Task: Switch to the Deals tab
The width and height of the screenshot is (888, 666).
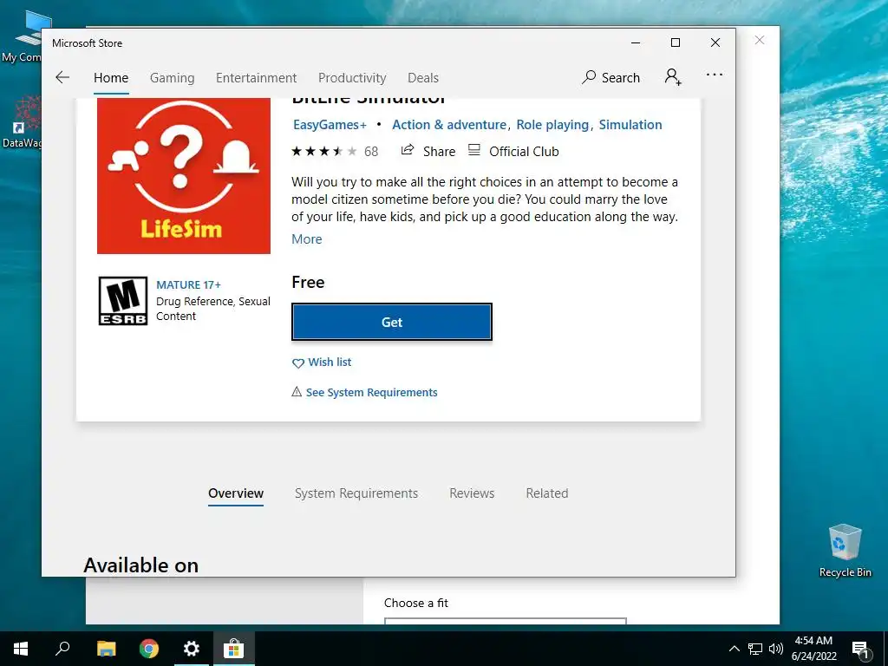Action: [423, 77]
